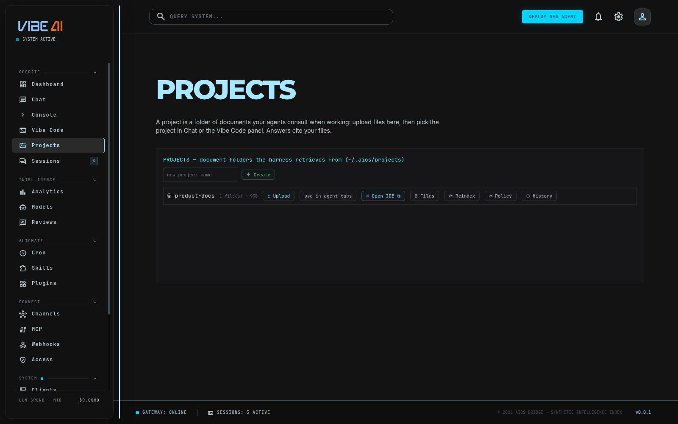Click the Sessions count badge 3
Image resolution: width=678 pixels, height=424 pixels.
(x=94, y=161)
